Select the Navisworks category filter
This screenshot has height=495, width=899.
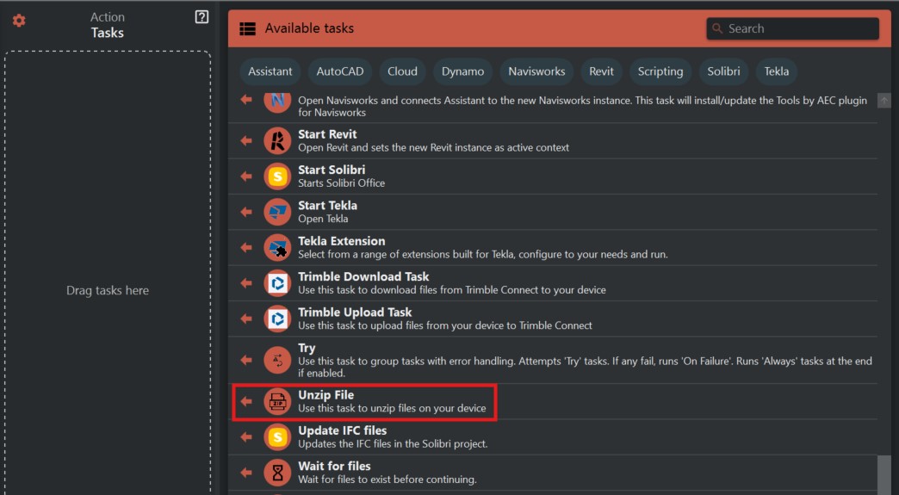point(536,71)
